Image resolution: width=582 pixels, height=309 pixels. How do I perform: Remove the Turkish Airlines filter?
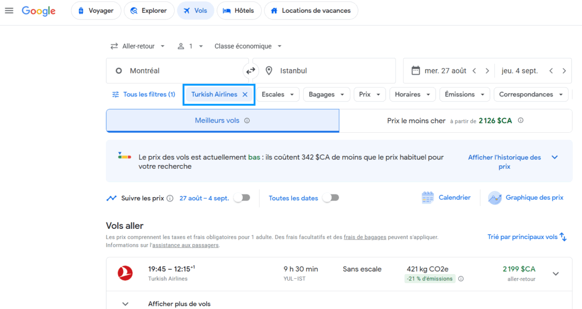245,95
